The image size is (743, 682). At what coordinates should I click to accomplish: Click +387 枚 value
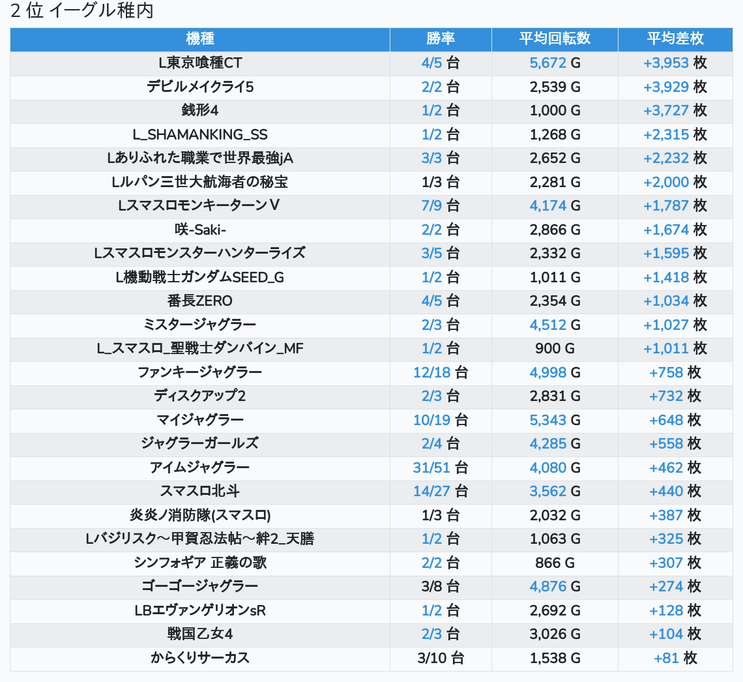pos(675,516)
